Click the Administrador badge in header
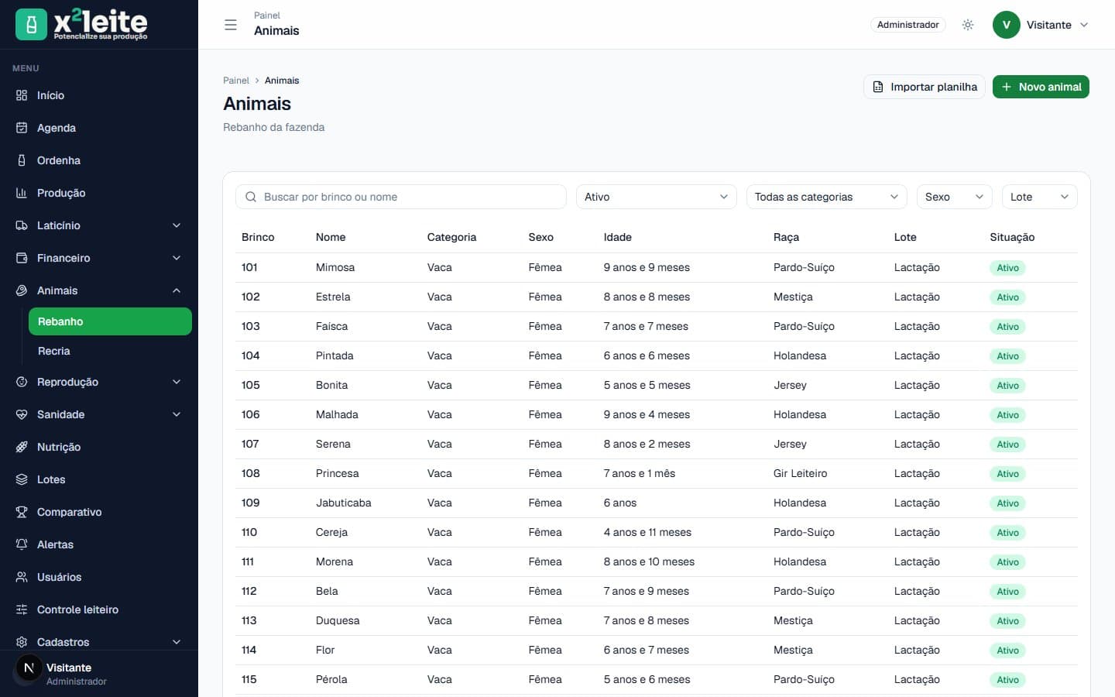Viewport: 1115px width, 697px height. (907, 25)
